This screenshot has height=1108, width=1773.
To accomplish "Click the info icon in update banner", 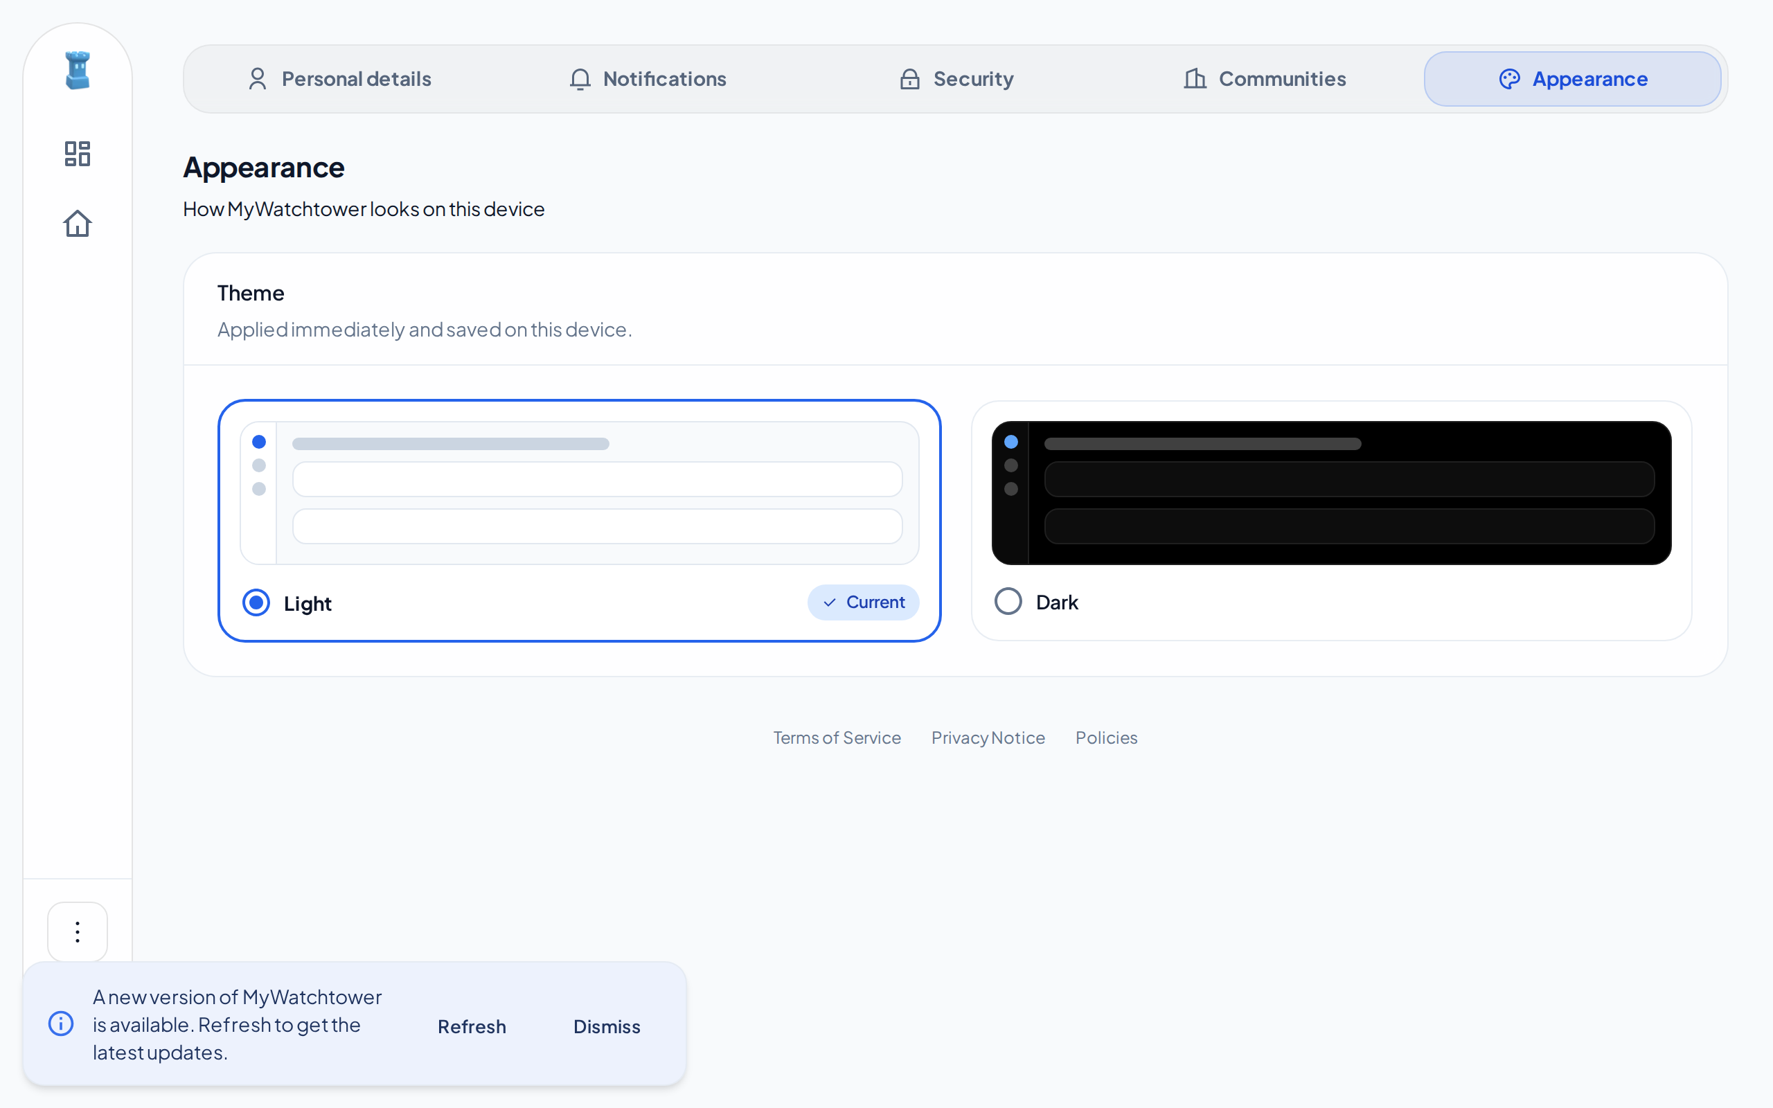I will click(x=61, y=1024).
